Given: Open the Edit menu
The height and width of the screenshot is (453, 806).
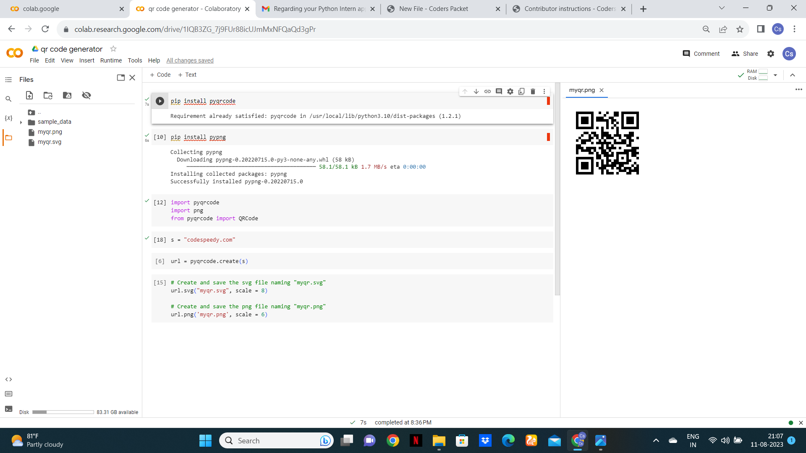Looking at the screenshot, I should (50, 60).
